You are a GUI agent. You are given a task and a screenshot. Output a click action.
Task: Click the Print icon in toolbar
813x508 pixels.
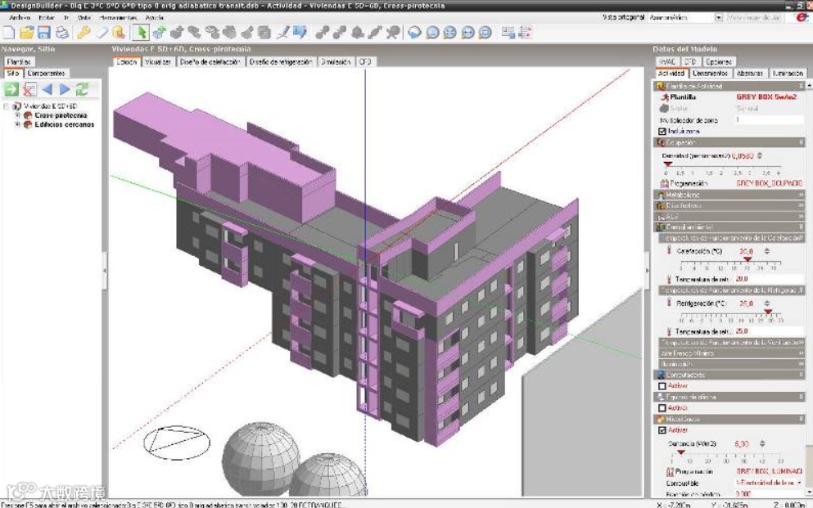62,33
